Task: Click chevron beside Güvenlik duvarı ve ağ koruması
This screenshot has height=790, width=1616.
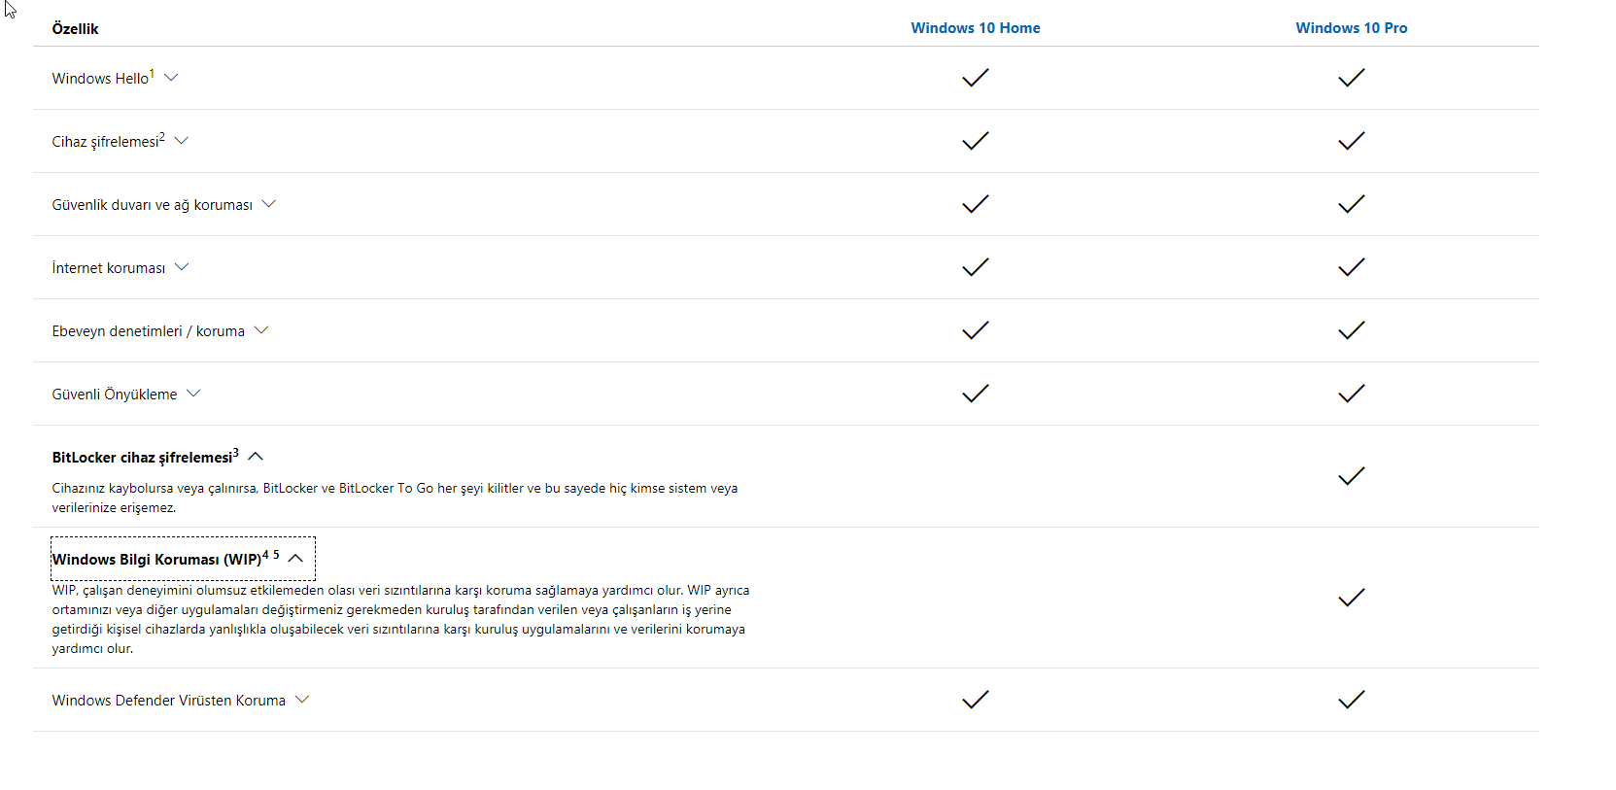Action: point(269,204)
